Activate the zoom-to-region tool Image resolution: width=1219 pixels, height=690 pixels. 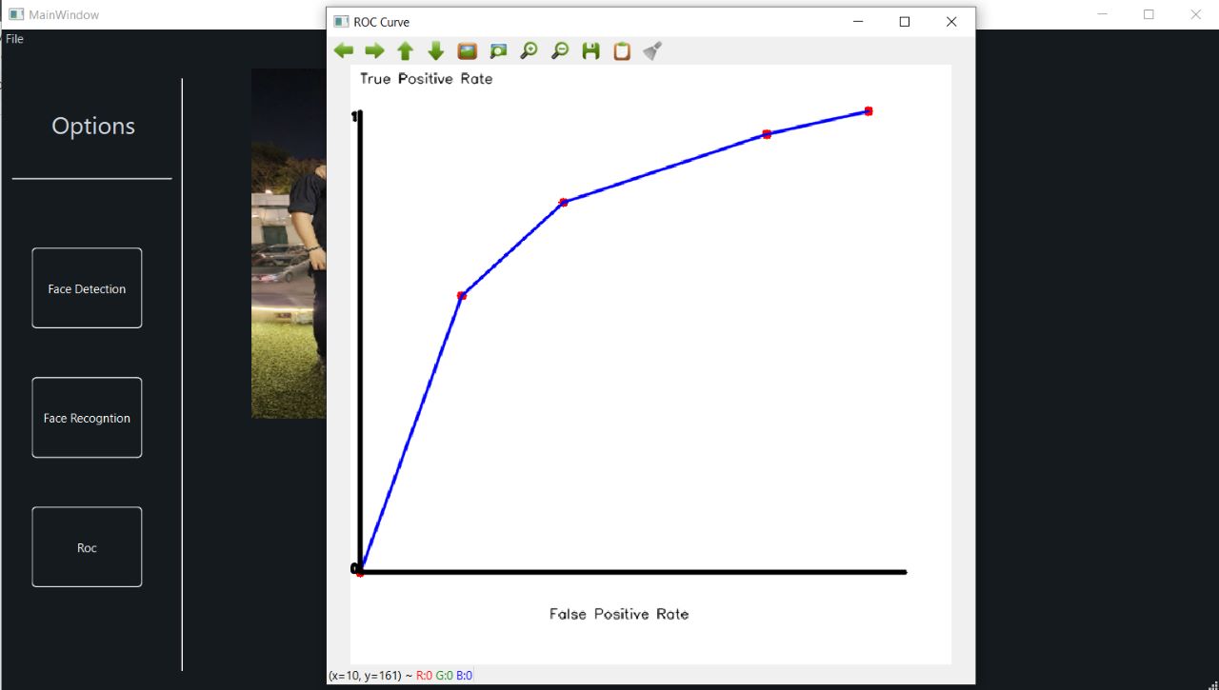click(498, 50)
